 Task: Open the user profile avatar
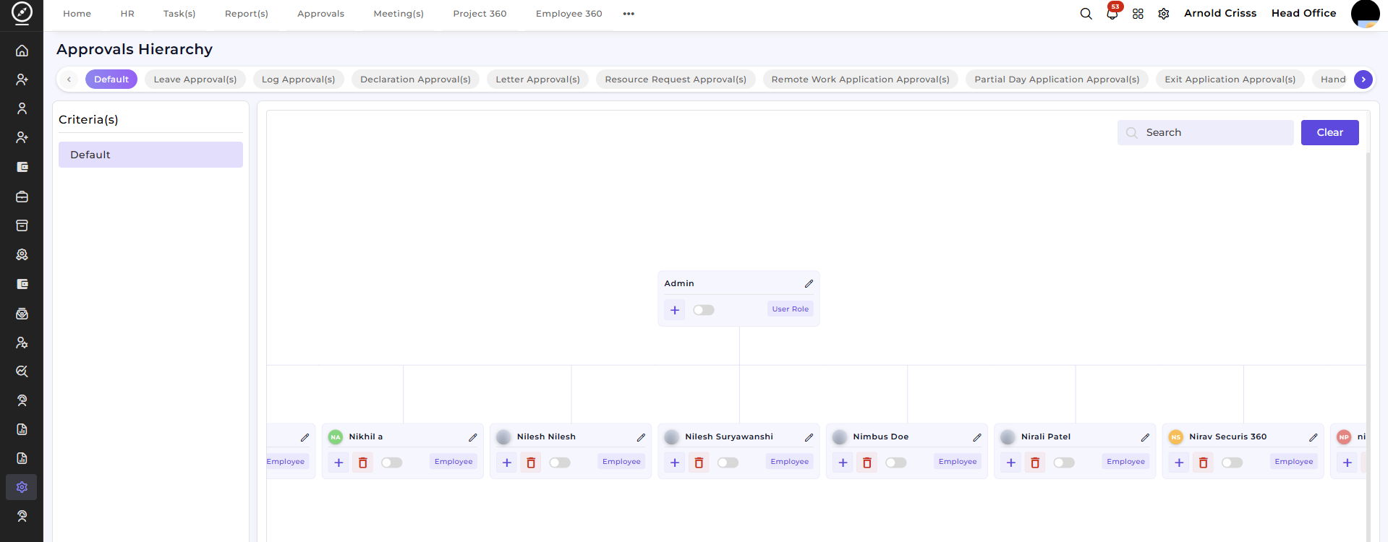point(1365,14)
